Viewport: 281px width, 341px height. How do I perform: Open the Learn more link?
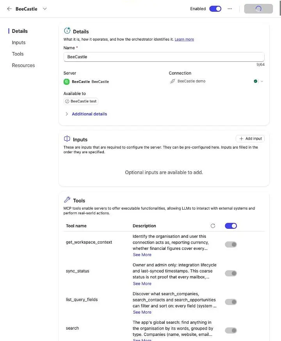(x=184, y=39)
